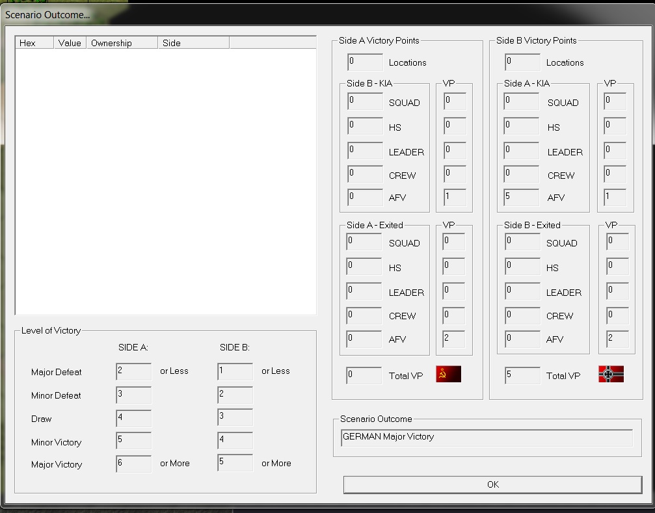This screenshot has width=655, height=513.
Task: Focus Side A - KIA LEADER count field
Action: tap(521, 151)
